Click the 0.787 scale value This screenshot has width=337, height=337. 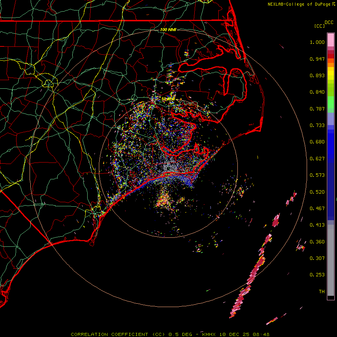pyautogui.click(x=317, y=109)
